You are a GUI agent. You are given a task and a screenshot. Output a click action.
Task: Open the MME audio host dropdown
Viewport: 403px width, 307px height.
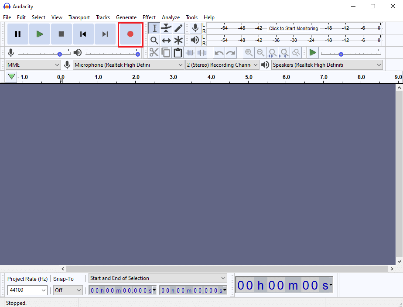(x=33, y=65)
